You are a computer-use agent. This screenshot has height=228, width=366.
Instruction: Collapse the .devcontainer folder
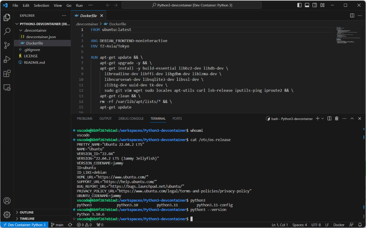point(20,30)
